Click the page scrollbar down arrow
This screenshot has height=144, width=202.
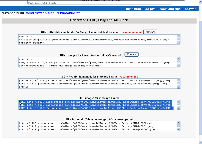201,142
